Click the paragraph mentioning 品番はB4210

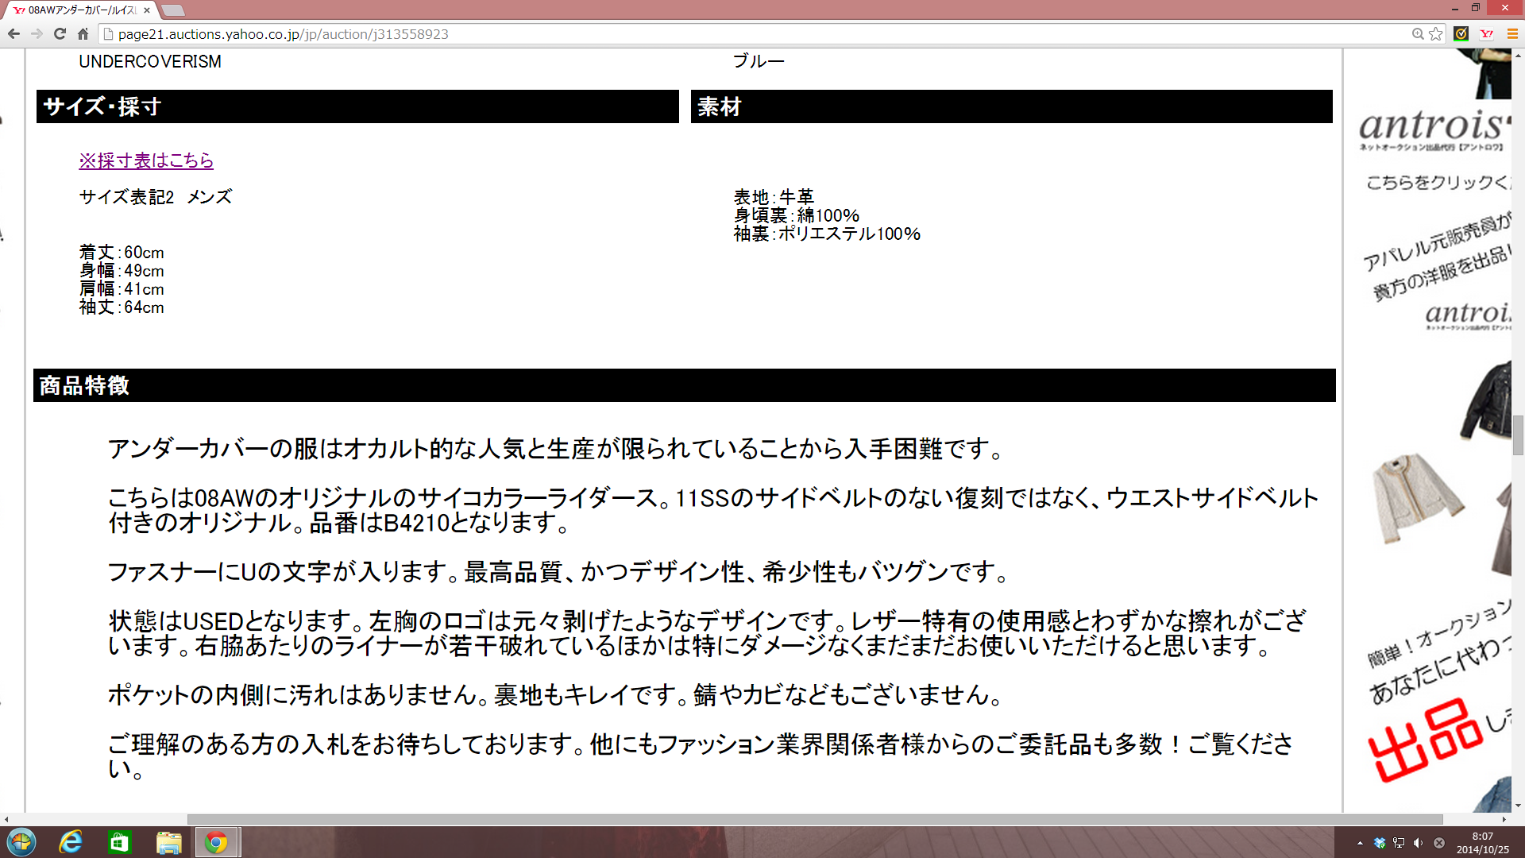coord(713,510)
